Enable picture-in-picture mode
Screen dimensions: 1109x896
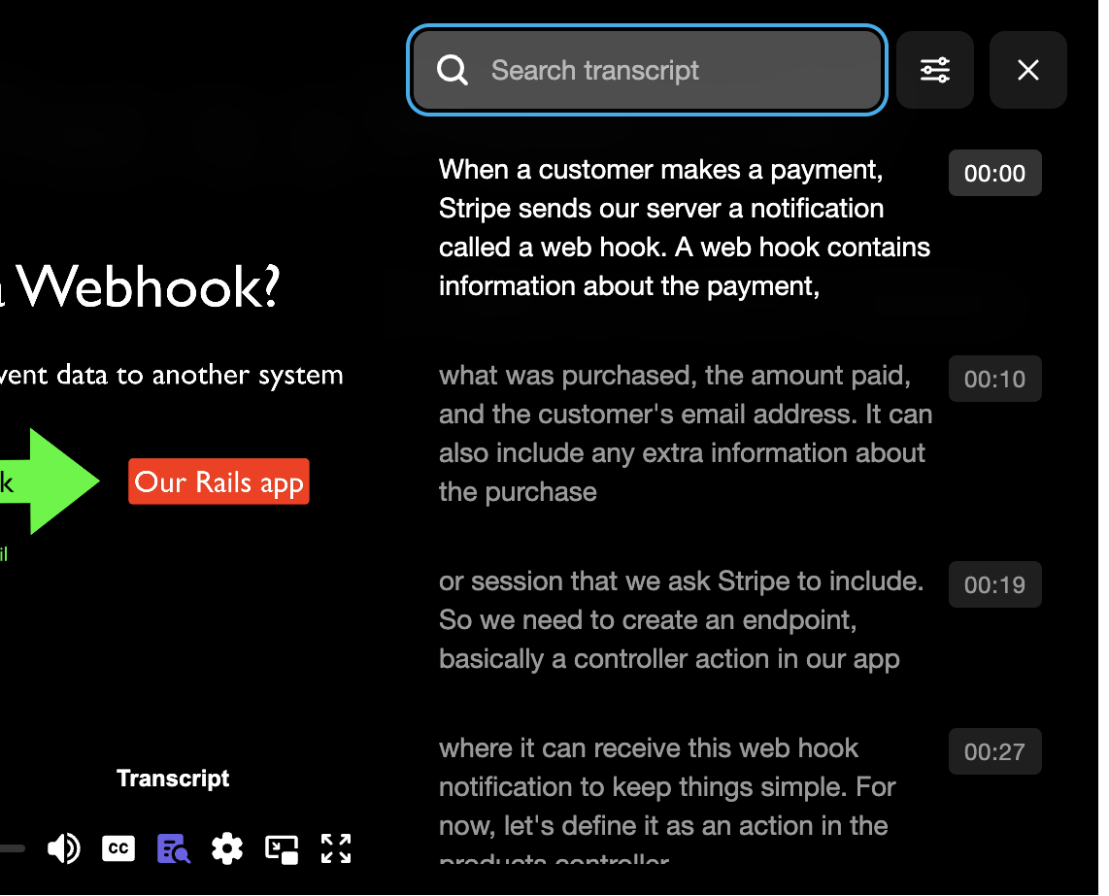tap(282, 848)
